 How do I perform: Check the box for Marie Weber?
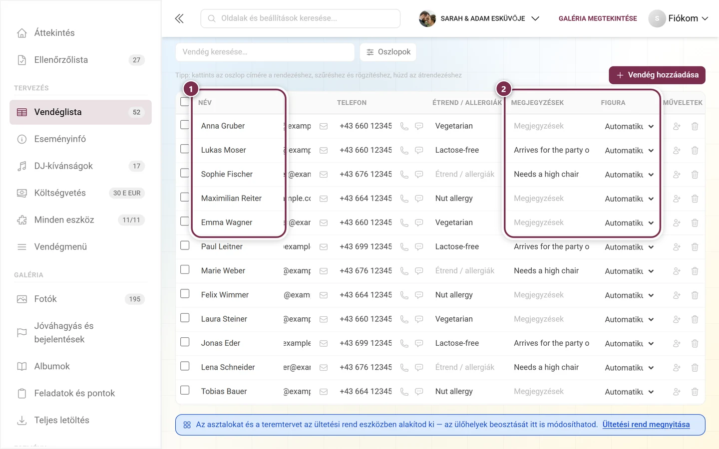pyautogui.click(x=185, y=269)
